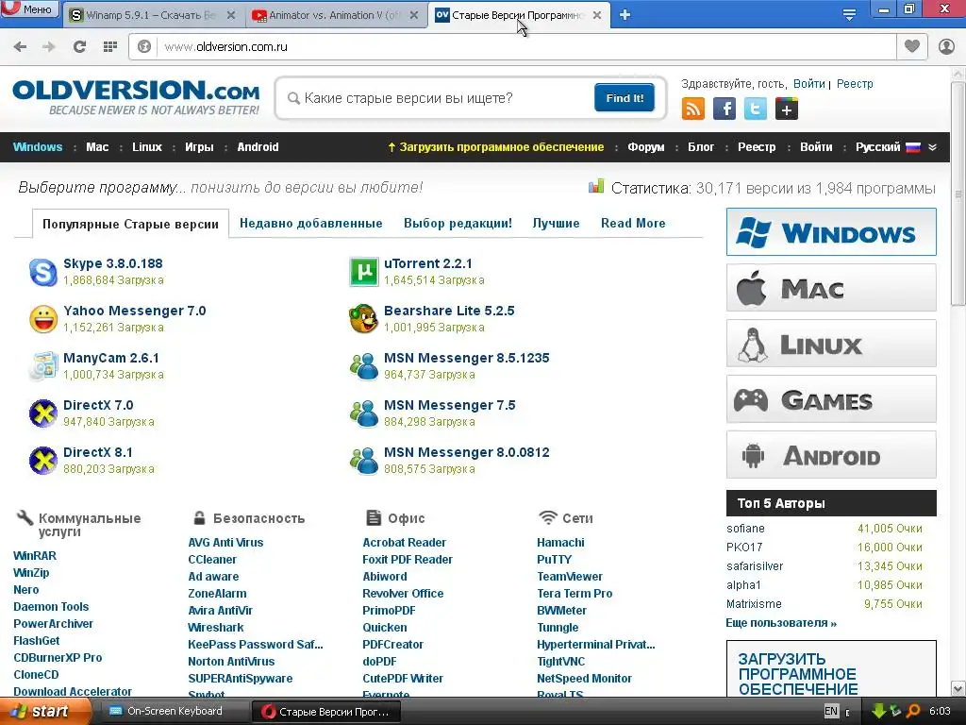
Task: Select Популярные Старые версии tab
Action: click(130, 224)
